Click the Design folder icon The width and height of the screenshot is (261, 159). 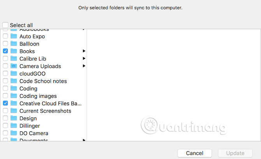coord(14,118)
